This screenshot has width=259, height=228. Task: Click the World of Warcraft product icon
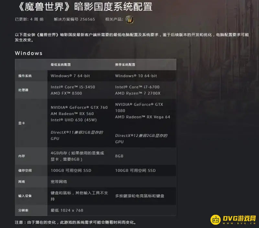pyautogui.click(x=129, y=20)
